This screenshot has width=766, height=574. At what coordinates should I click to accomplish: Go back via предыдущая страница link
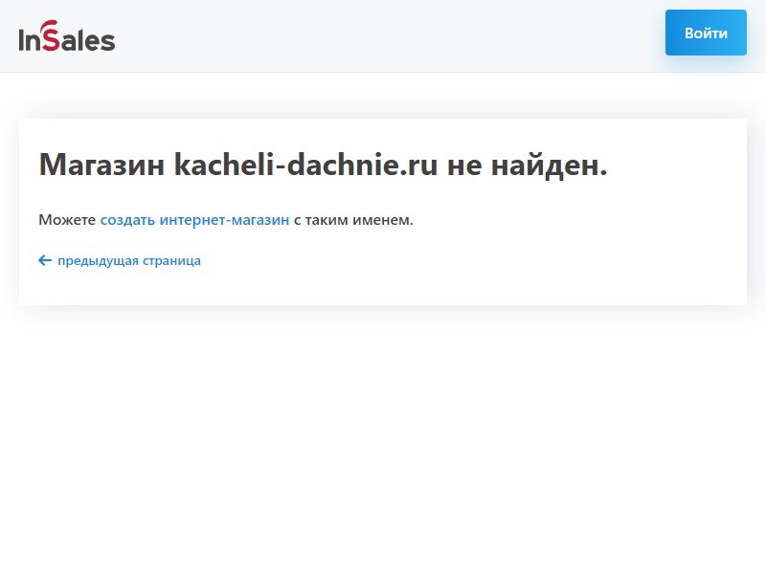pyautogui.click(x=129, y=260)
